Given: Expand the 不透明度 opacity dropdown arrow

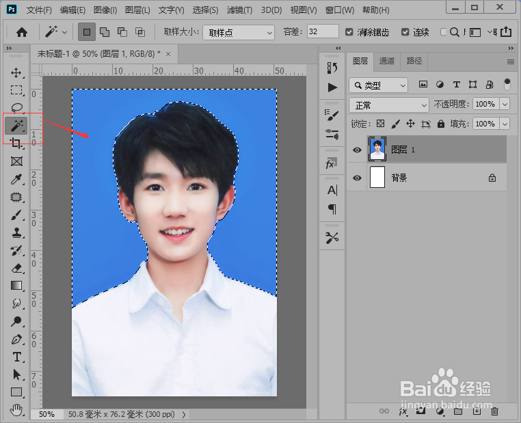Looking at the screenshot, I should [x=505, y=105].
